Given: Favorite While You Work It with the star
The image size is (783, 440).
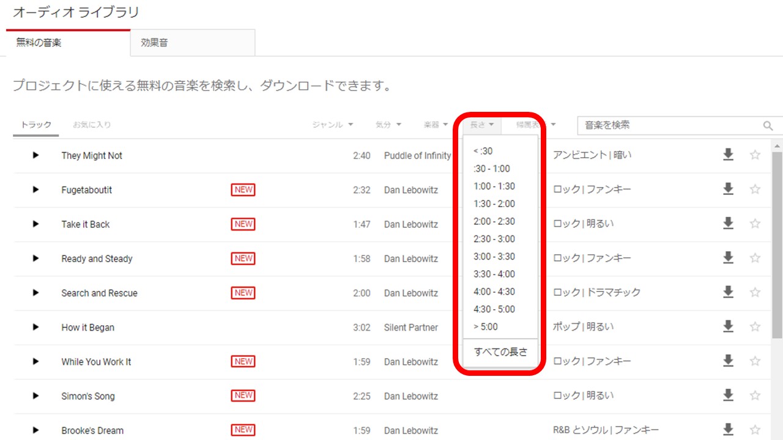Looking at the screenshot, I should pyautogui.click(x=755, y=361).
